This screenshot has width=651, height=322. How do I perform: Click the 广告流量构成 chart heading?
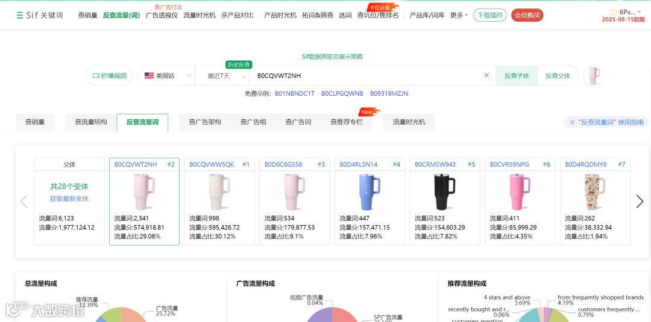click(x=256, y=284)
